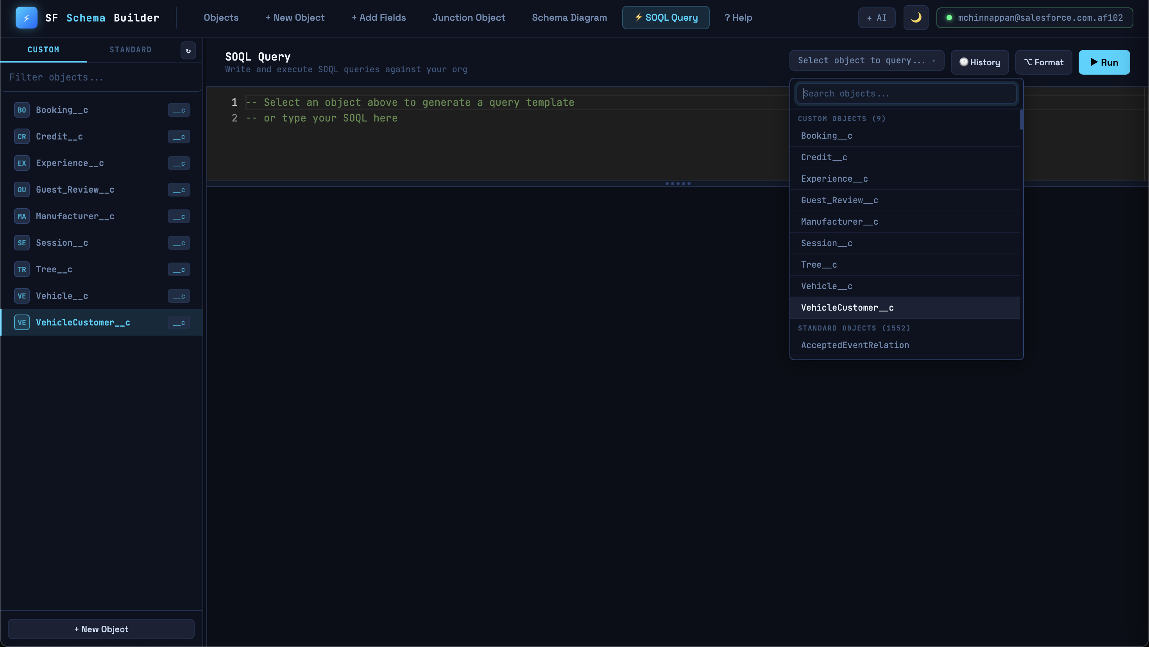Screen dimensions: 1149x647
Task: Choose Session__c in the dropdown list
Action: pos(905,243)
